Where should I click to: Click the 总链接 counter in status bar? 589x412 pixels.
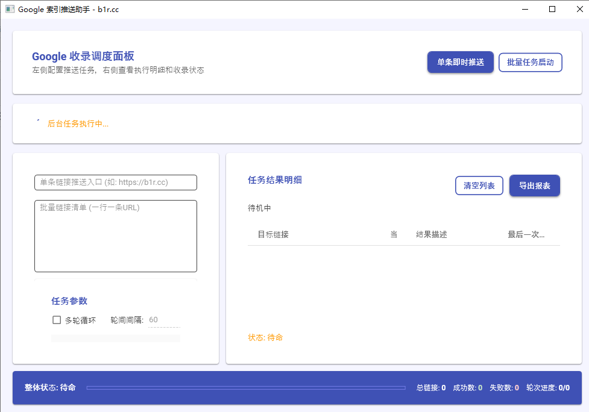coord(431,388)
